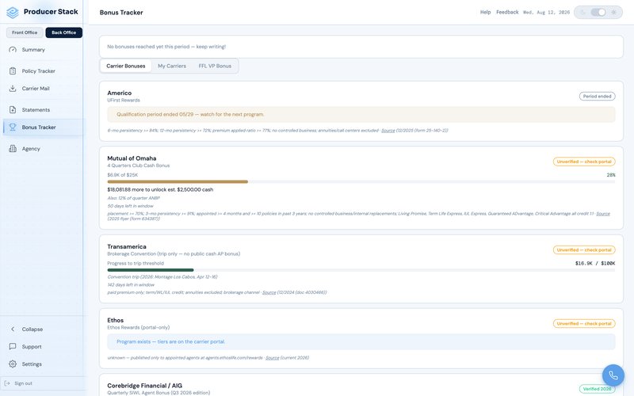
Task: Go to Policy Tracker in the sidebar
Action: point(38,70)
